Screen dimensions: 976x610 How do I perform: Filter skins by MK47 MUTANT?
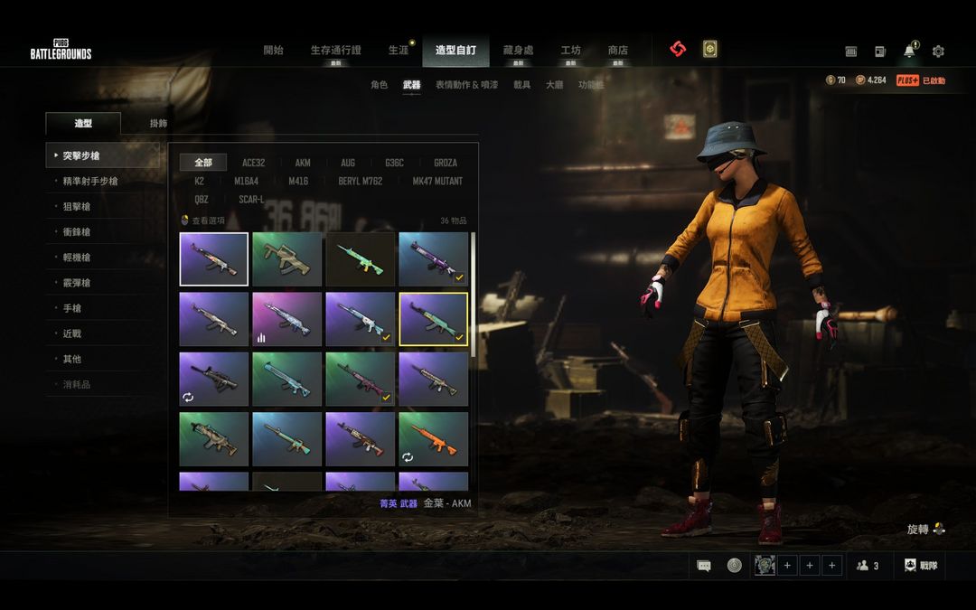(x=437, y=181)
